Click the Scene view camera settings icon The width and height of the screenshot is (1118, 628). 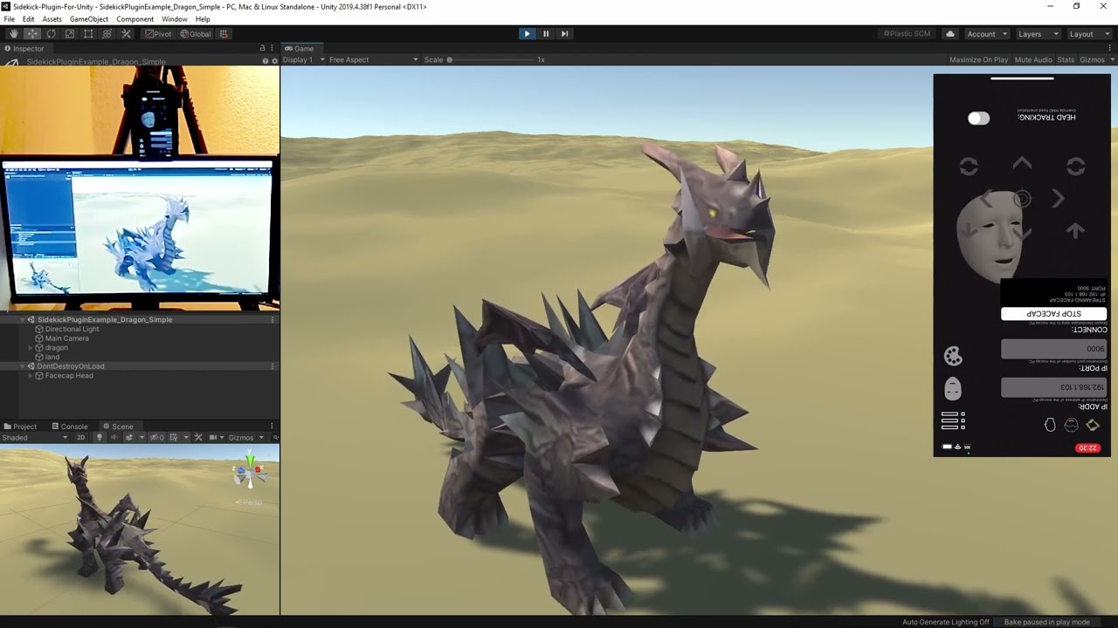coord(214,438)
